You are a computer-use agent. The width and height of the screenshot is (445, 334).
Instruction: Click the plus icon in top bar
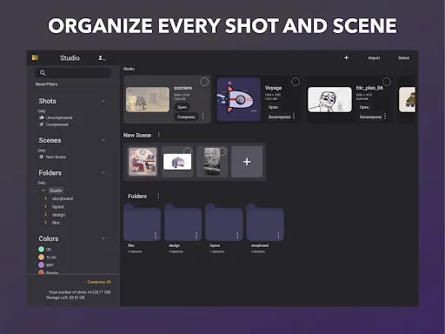pos(346,58)
